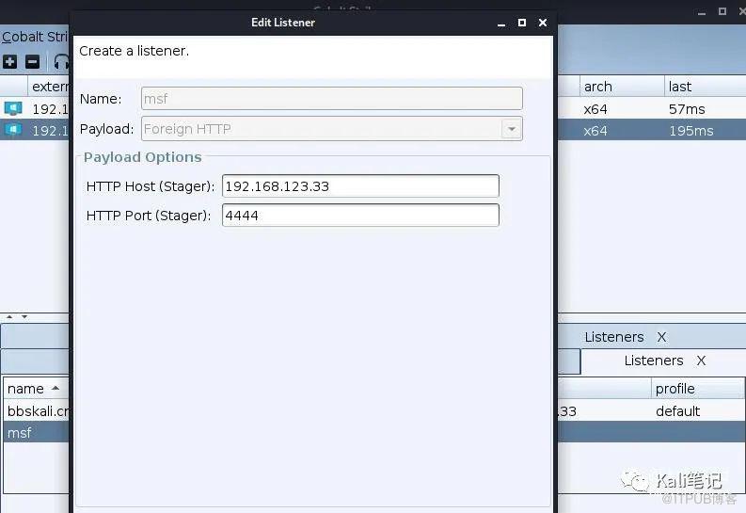Switch to the upper Listeners tab
Screen dimensions: 746x513
click(x=613, y=337)
